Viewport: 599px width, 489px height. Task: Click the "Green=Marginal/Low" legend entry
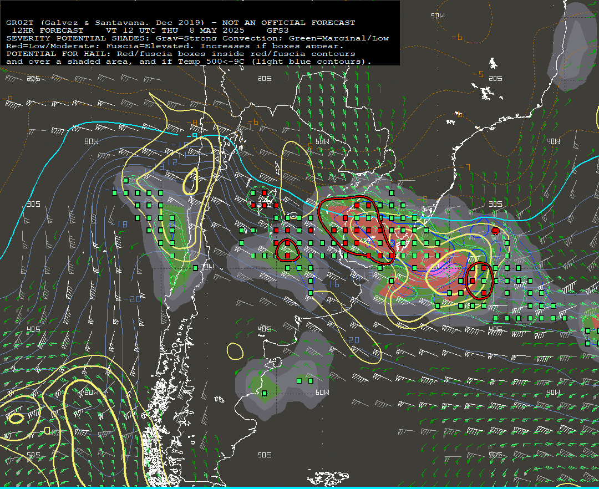[x=339, y=38]
